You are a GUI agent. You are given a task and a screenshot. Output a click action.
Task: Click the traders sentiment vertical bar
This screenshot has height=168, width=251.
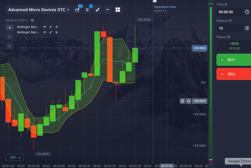pyautogui.click(x=211, y=84)
